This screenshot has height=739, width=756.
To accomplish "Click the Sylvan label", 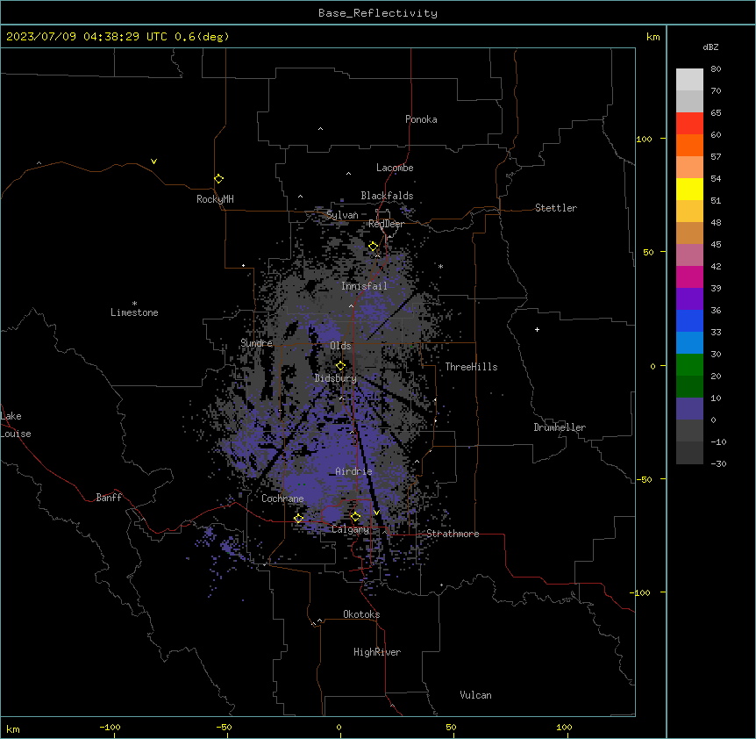I will pyautogui.click(x=342, y=215).
